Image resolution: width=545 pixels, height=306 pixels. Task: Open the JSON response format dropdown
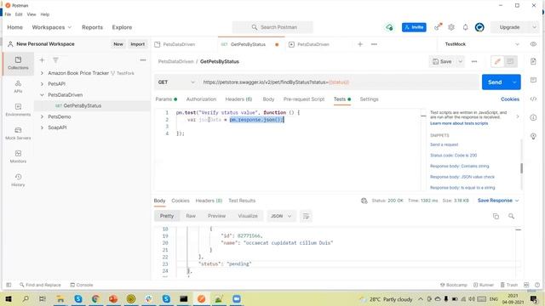(281, 216)
